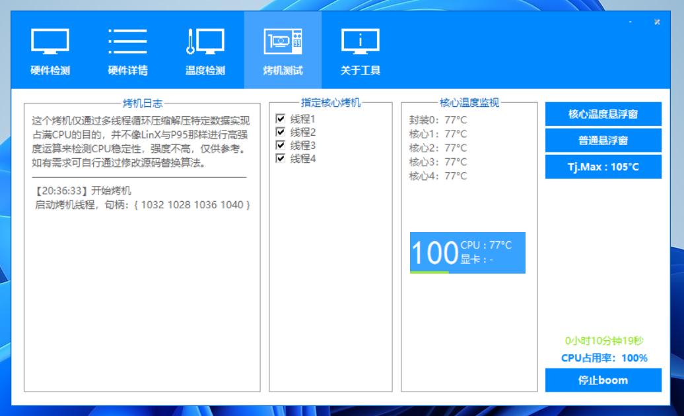Click the 普通悬浮窗 button

(x=603, y=140)
